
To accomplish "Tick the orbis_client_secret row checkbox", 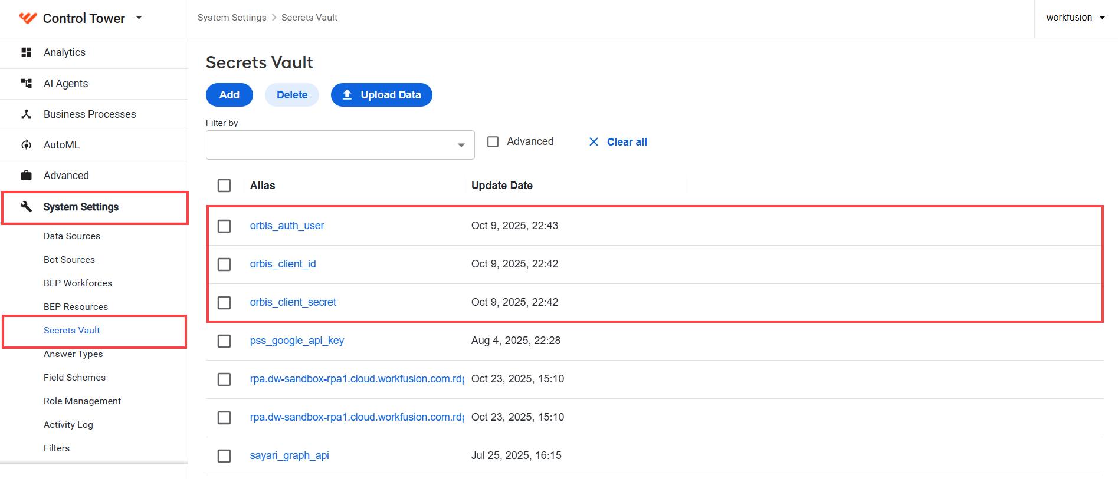I will 224,303.
